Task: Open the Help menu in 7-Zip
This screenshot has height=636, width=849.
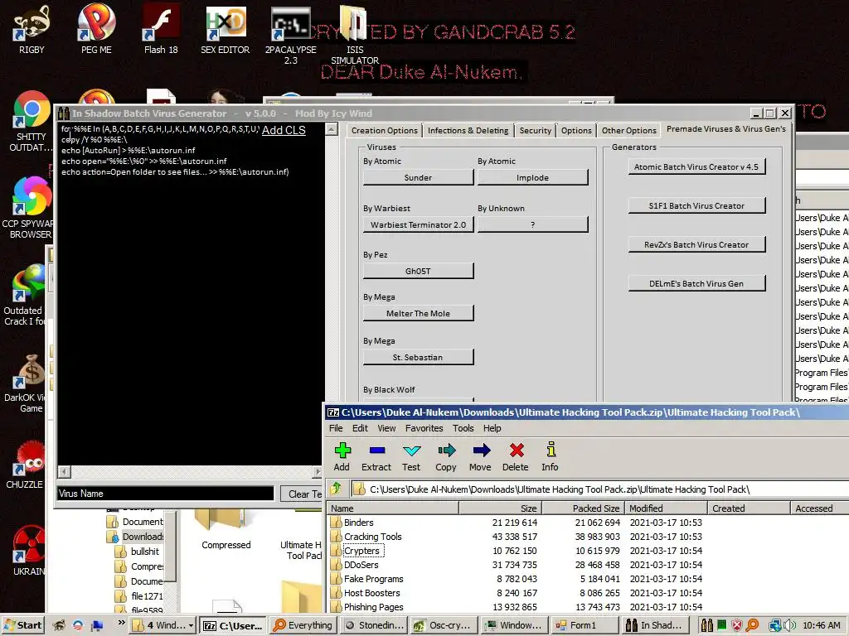Action: (492, 428)
